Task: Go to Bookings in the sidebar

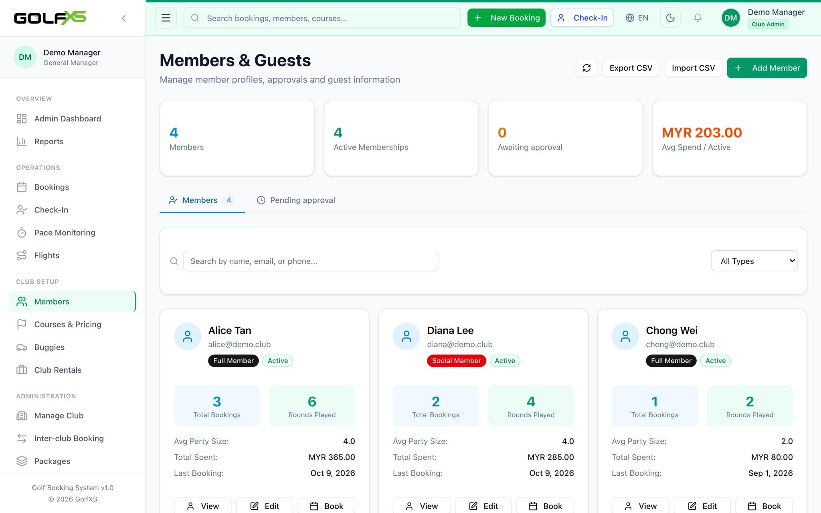Action: pyautogui.click(x=73, y=187)
